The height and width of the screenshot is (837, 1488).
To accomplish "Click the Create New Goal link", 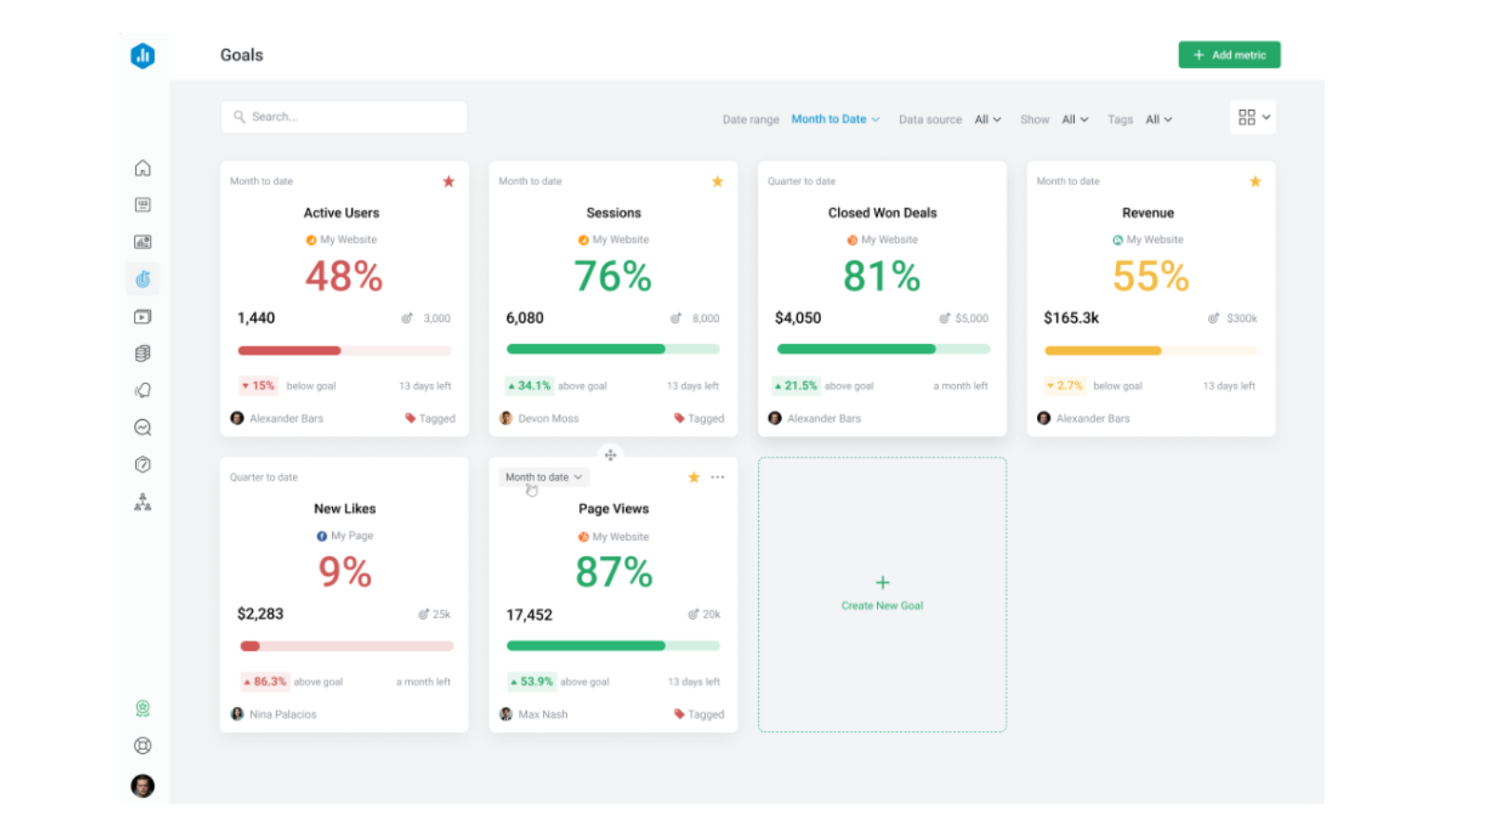I will (883, 605).
